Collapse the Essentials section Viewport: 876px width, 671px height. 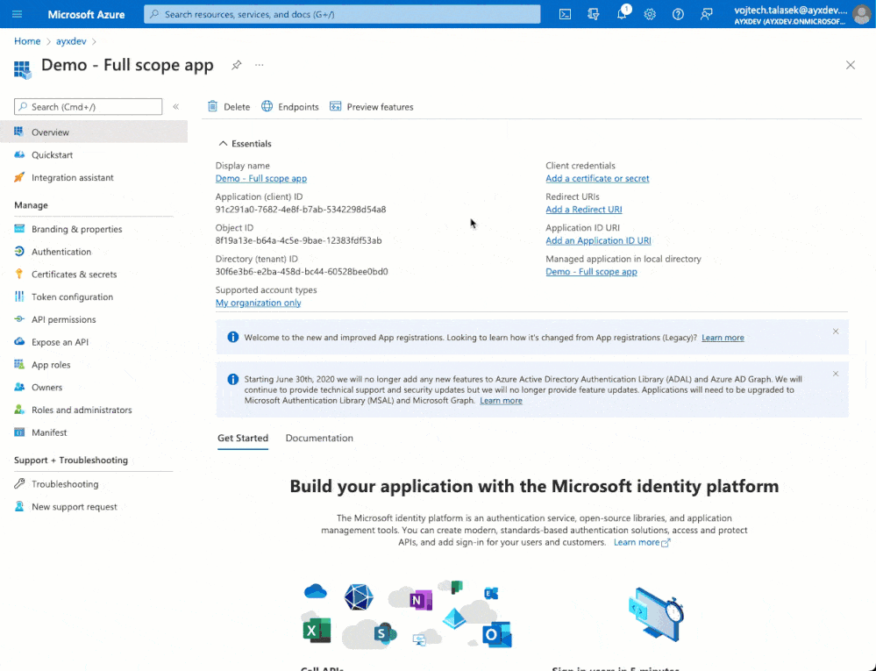point(245,144)
